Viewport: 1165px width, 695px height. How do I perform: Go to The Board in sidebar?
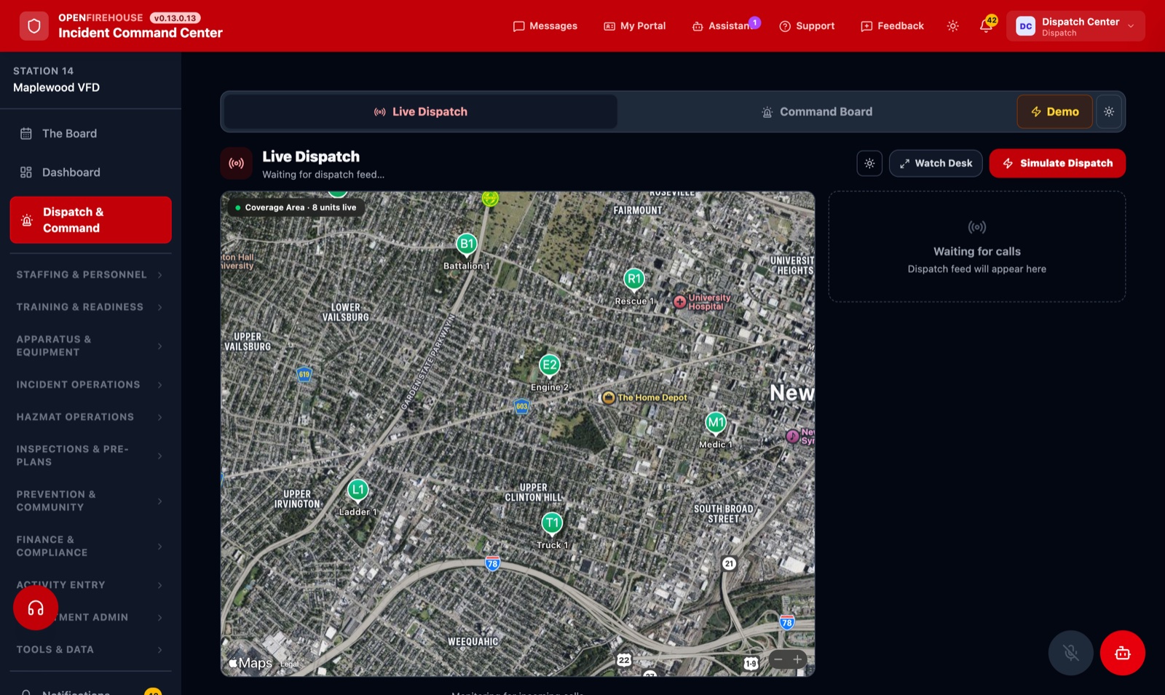(x=90, y=134)
